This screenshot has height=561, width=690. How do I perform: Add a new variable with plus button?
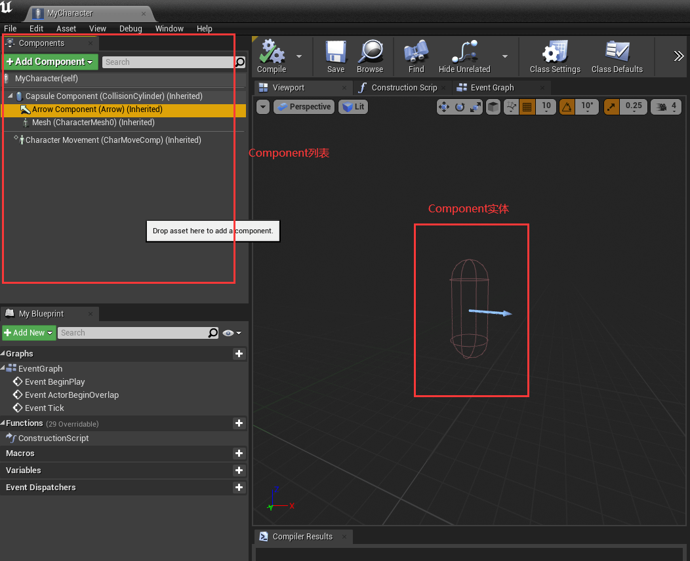pos(239,471)
